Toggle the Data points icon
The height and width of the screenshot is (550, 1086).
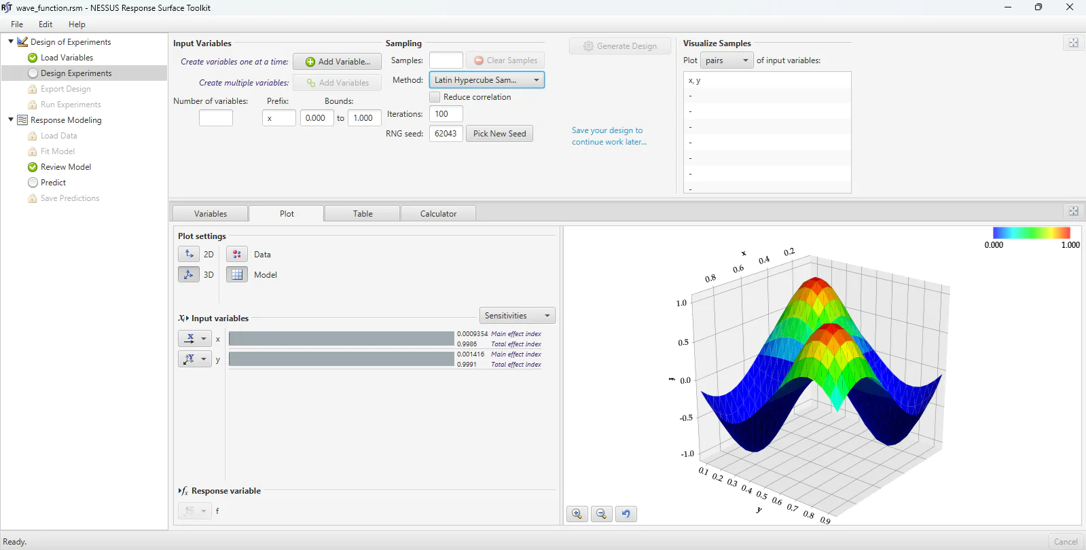(237, 254)
